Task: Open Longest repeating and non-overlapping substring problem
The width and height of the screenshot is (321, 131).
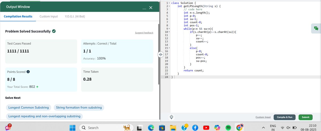Action: pyautogui.click(x=44, y=116)
